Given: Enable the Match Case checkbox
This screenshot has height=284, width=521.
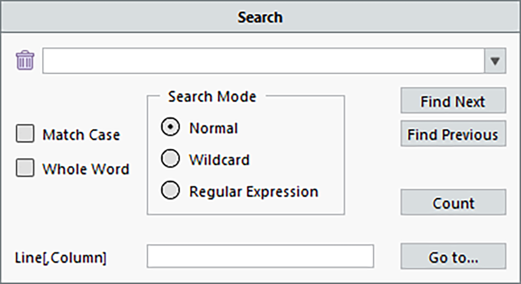Looking at the screenshot, I should [25, 135].
